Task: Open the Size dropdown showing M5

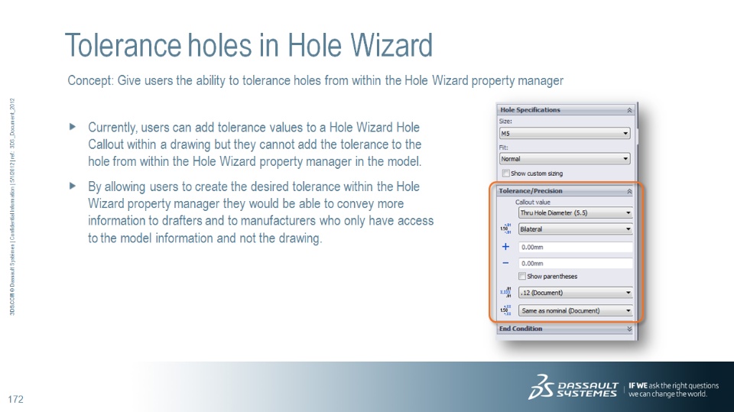Action: point(564,134)
